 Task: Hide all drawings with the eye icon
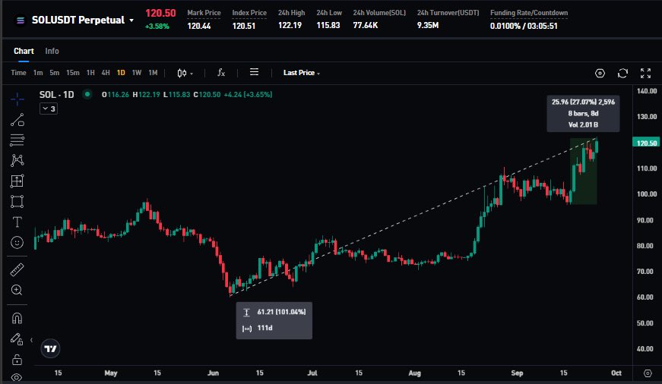point(17,377)
